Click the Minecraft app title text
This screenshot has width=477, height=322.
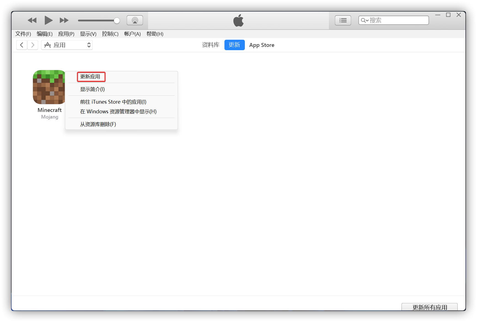coord(50,110)
